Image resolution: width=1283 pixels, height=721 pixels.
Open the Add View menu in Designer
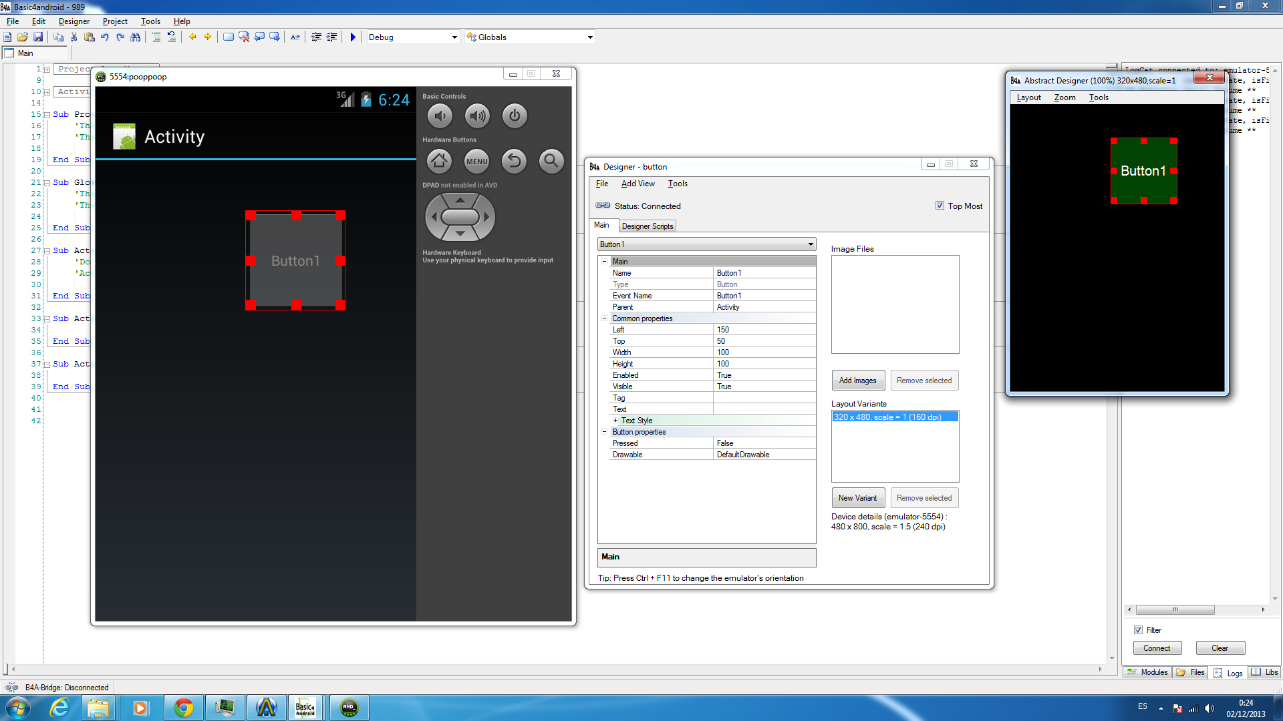637,184
